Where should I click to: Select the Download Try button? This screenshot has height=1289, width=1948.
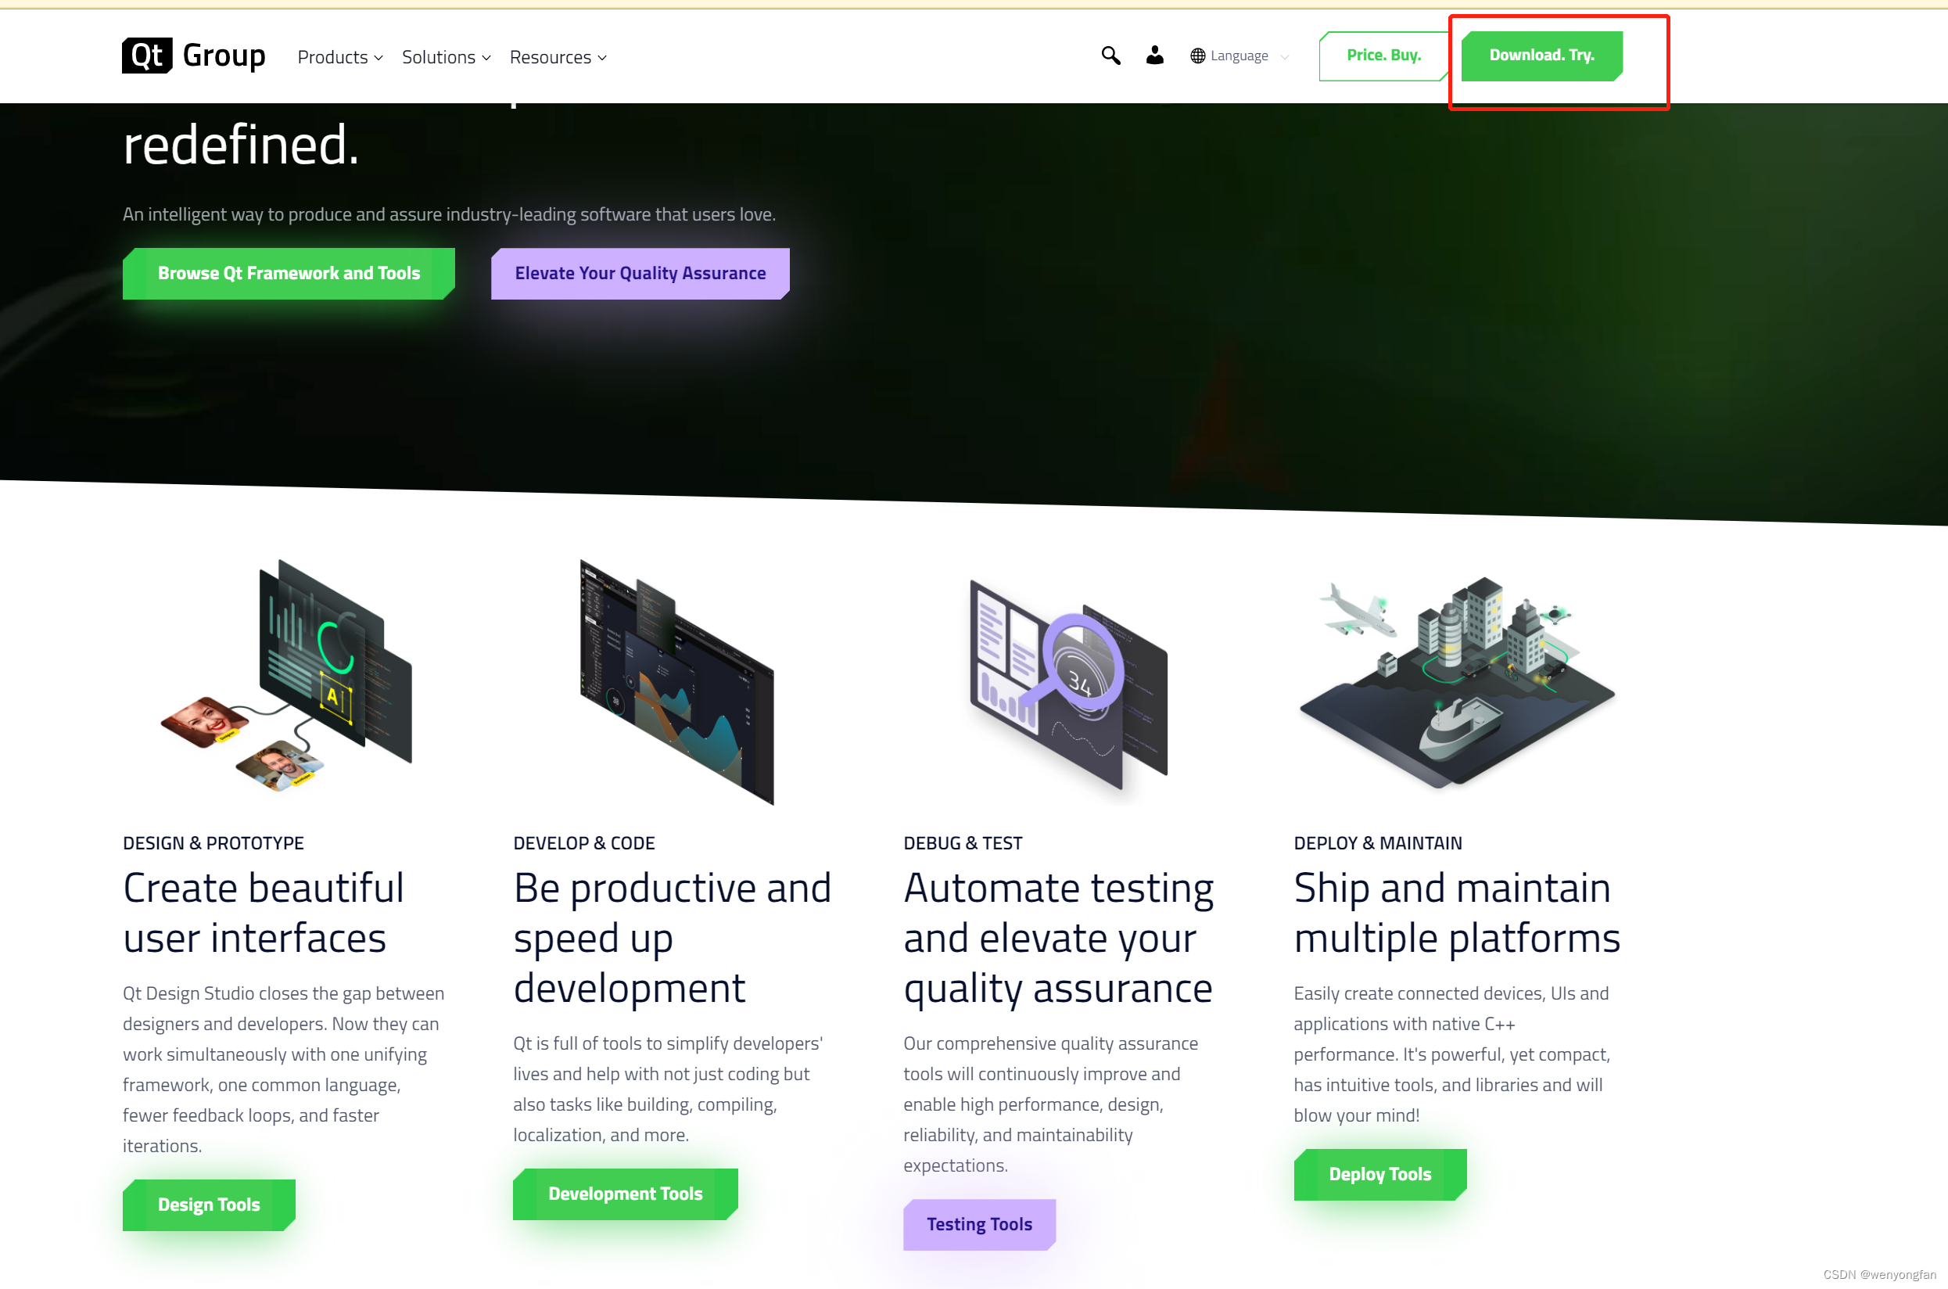1543,55
